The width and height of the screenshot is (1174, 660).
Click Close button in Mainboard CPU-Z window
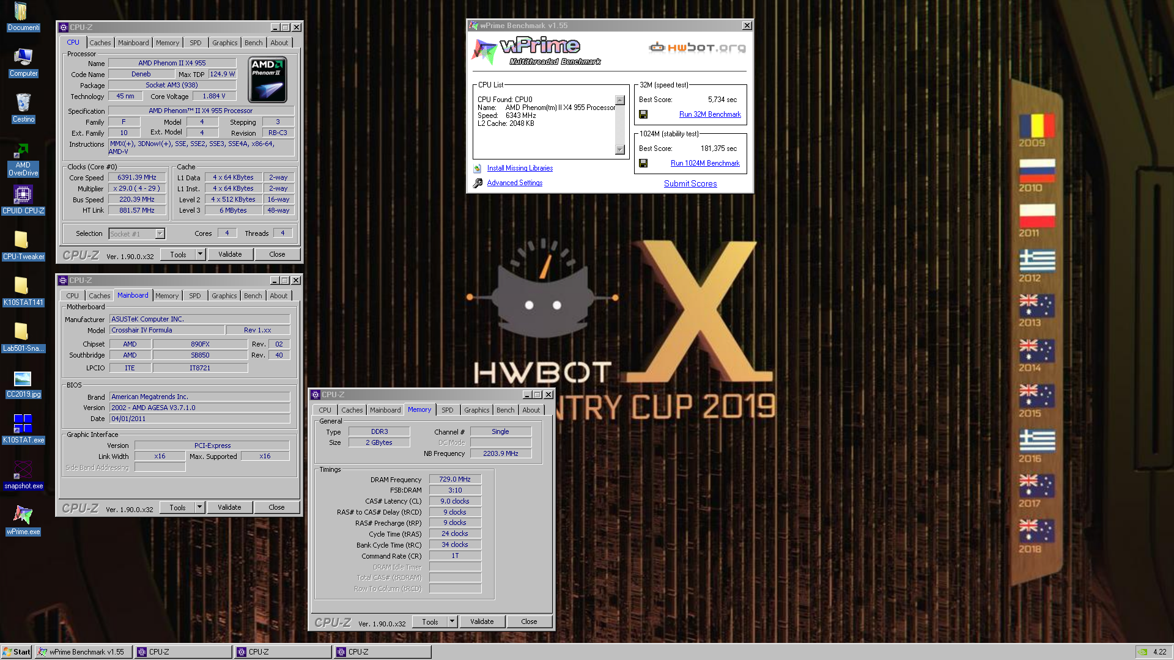[x=276, y=507]
